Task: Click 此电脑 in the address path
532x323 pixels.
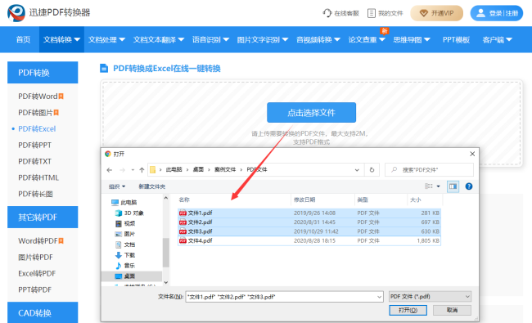Action: [x=174, y=169]
